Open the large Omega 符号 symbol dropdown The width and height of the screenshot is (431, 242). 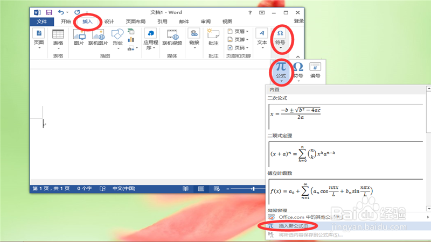coord(298,72)
